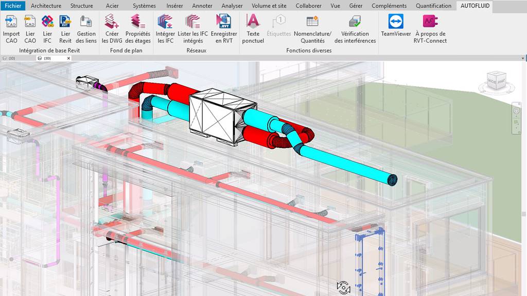Launch TeamViewer from the ribbon
Screen dimensions: 527x296
(396, 22)
